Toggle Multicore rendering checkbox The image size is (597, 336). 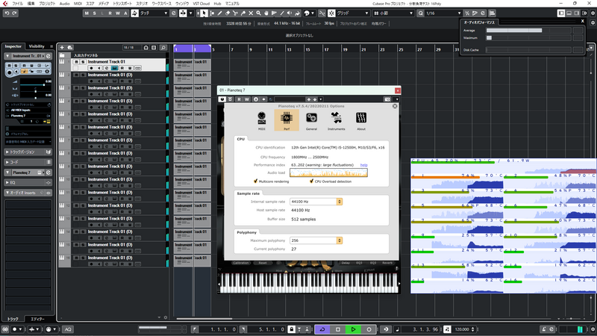(255, 181)
